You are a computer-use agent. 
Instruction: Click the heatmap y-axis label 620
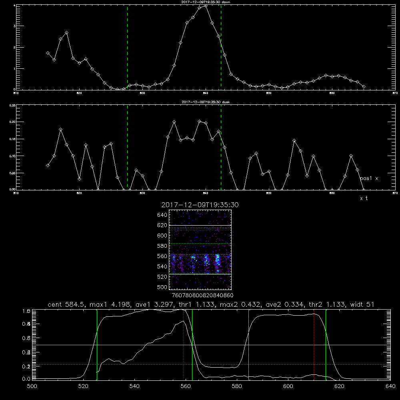pyautogui.click(x=162, y=225)
